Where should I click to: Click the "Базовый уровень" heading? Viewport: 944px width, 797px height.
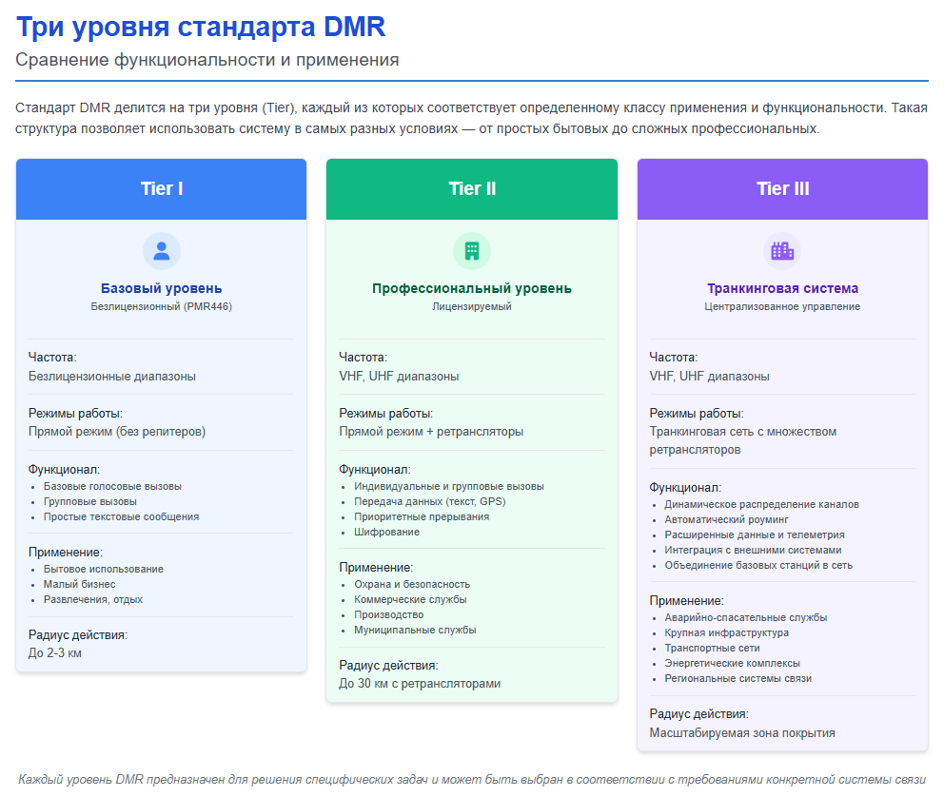click(161, 288)
